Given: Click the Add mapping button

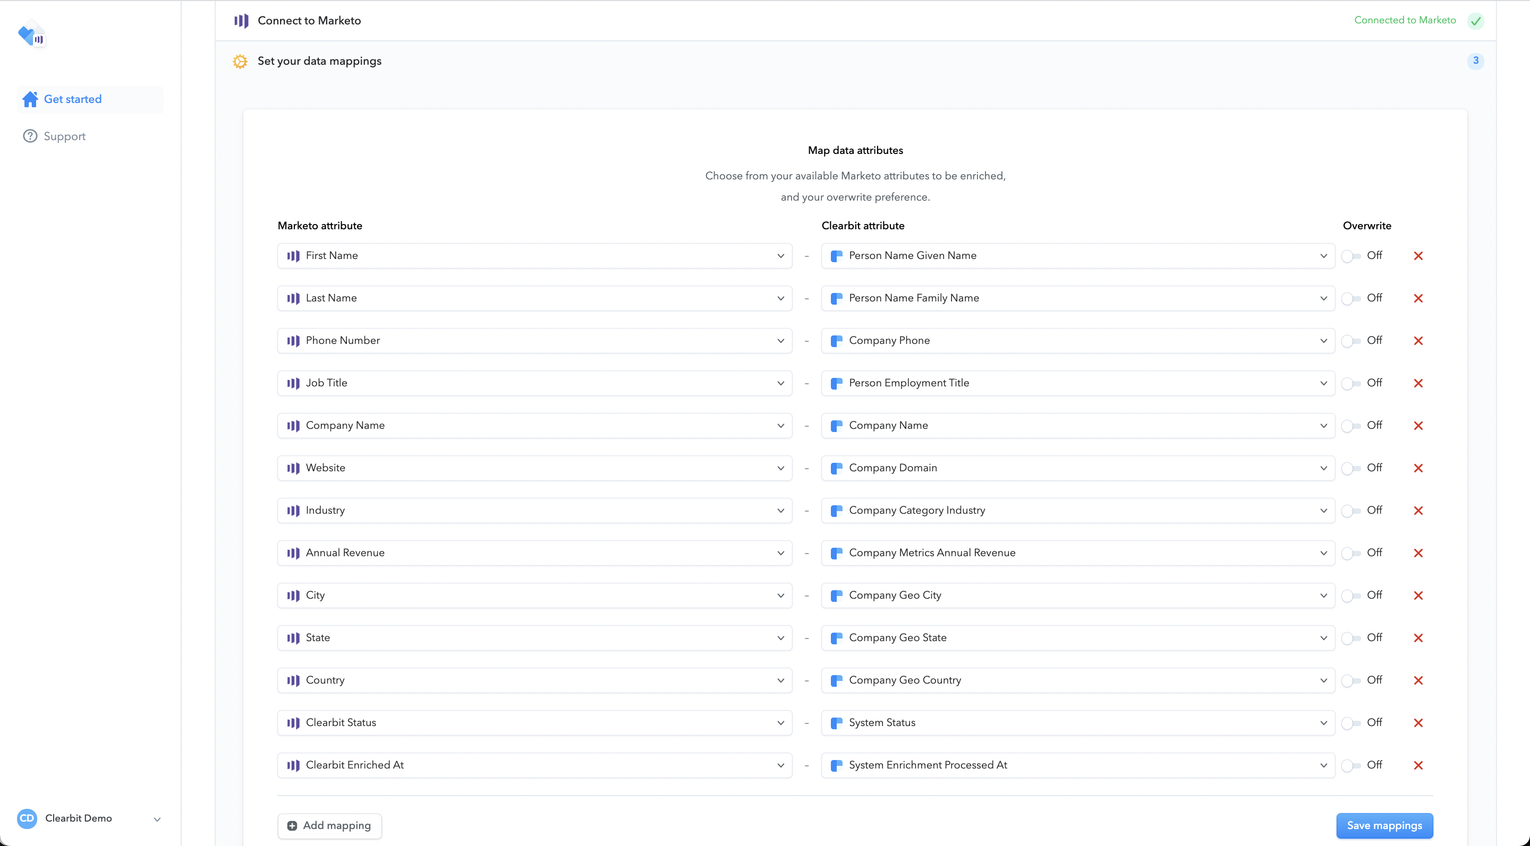Looking at the screenshot, I should (329, 825).
